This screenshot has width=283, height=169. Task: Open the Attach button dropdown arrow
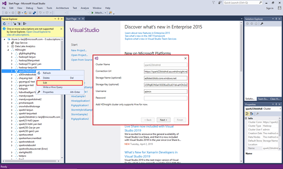pos(105,13)
